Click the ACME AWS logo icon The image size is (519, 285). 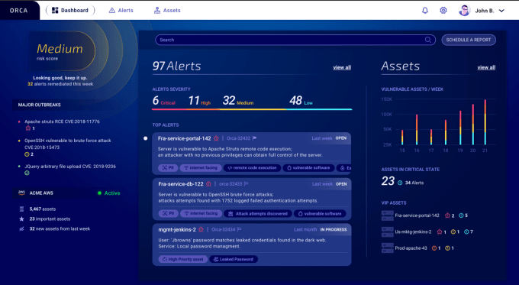pos(21,193)
